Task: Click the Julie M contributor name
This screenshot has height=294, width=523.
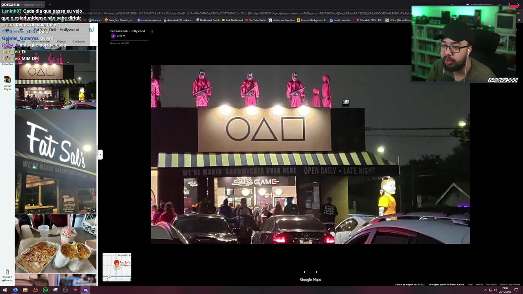Action: tap(121, 36)
